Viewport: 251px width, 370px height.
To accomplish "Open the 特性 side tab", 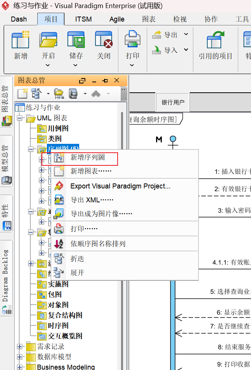I will tap(7, 213).
